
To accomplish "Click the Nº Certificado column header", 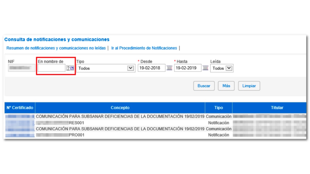I will point(20,108).
